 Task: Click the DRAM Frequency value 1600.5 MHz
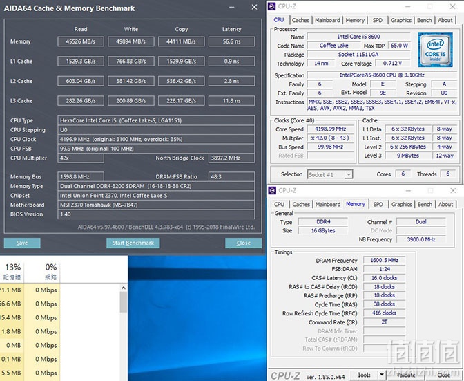point(384,260)
